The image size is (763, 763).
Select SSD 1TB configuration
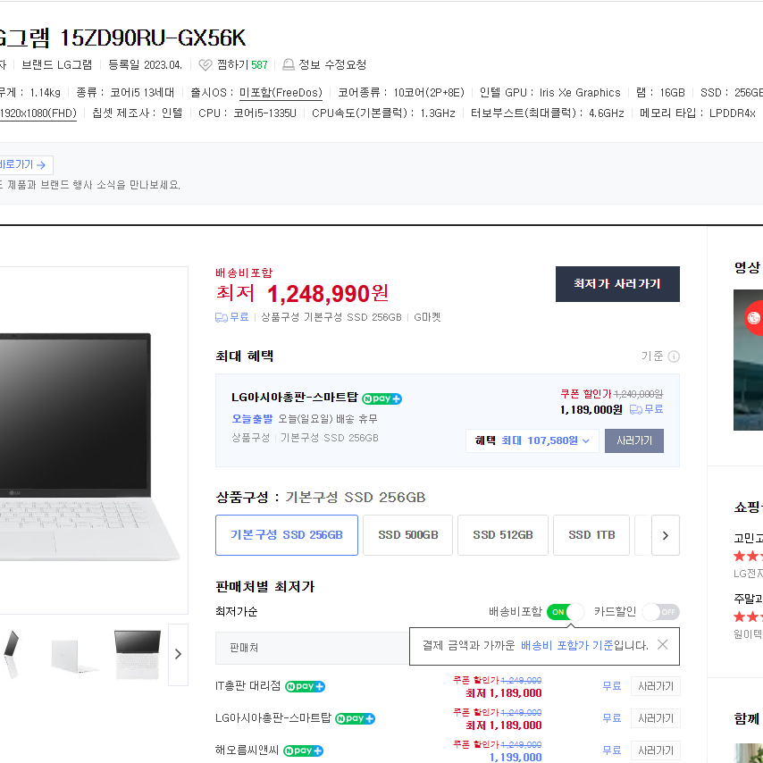tap(591, 535)
